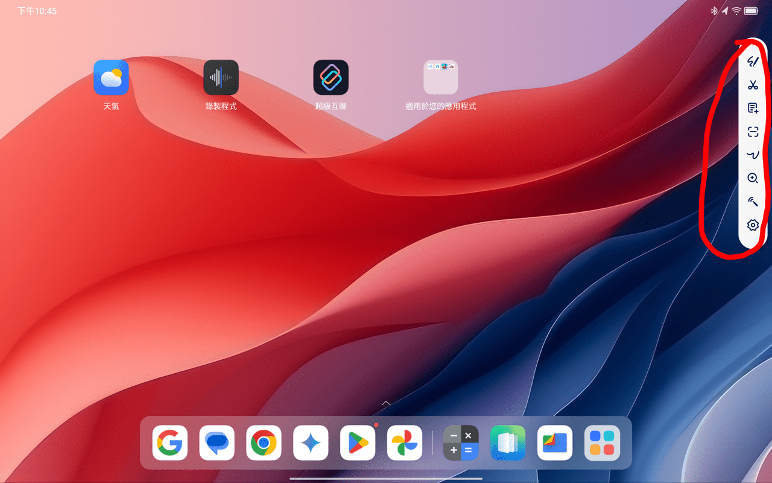
Task: Open the Google Play Store
Action: [358, 443]
